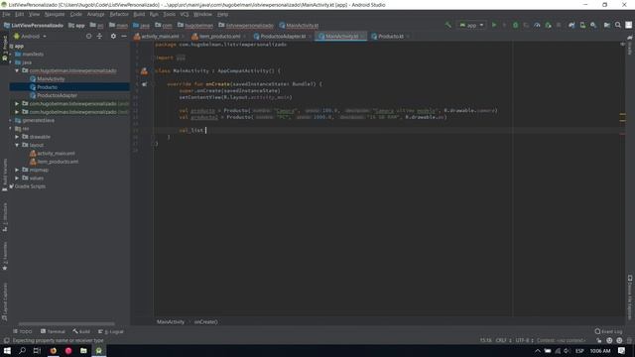Image resolution: width=635 pixels, height=357 pixels.
Task: Open the Logcat tool window
Action: click(x=110, y=331)
